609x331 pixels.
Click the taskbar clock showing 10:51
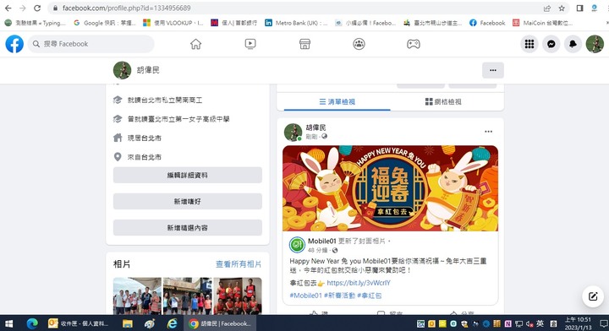pyautogui.click(x=578, y=323)
